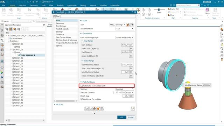Click display tool icon beside Tool dropdown
Viewport: 224px width, 126px height.
click(132, 25)
